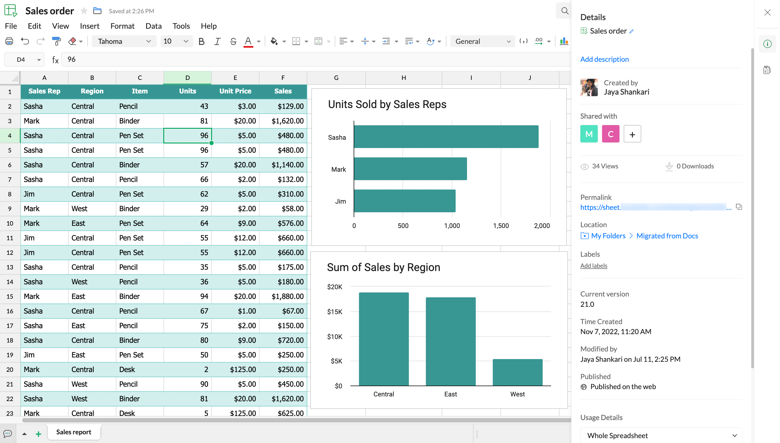The height and width of the screenshot is (443, 780).
Task: Open the Migrated from Docs folder link
Action: coord(667,236)
